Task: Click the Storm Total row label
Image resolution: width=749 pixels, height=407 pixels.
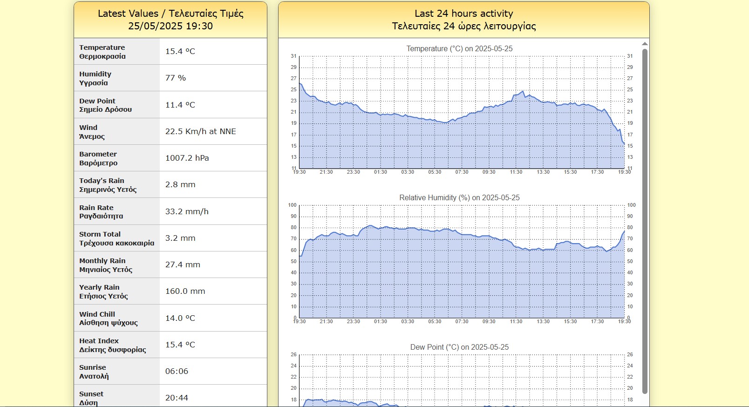Action: tap(116, 238)
